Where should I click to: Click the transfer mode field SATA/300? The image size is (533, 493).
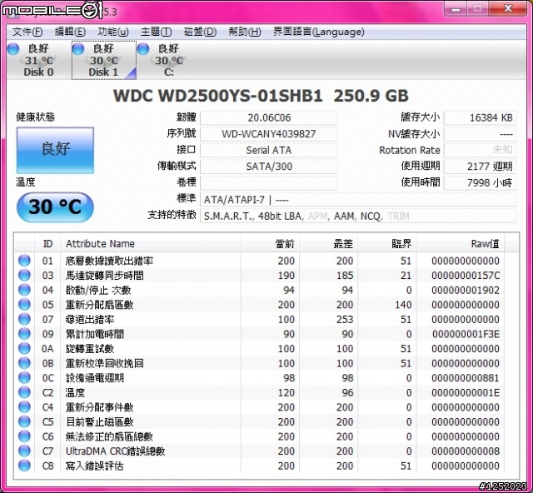[269, 167]
